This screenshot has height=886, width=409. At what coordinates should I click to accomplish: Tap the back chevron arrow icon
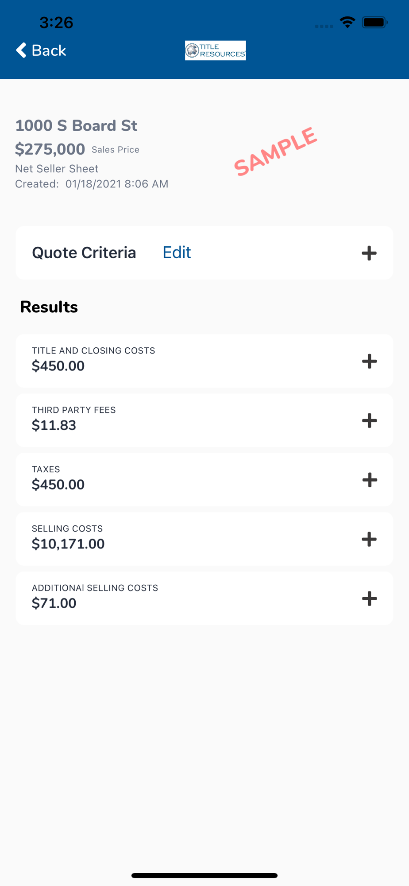tap(21, 50)
